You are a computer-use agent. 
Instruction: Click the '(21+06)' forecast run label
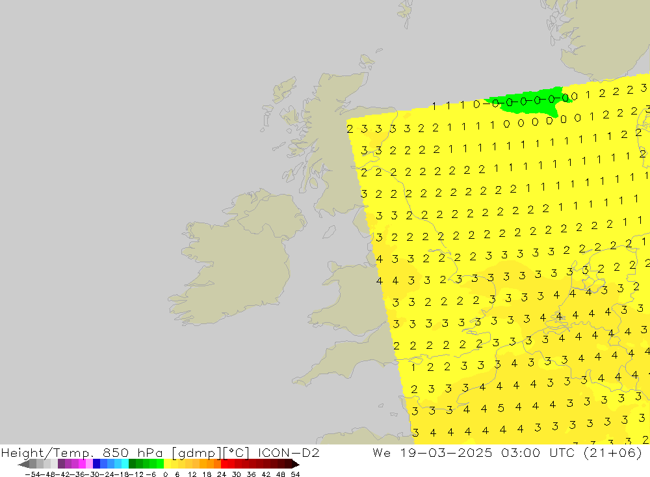coord(613,452)
